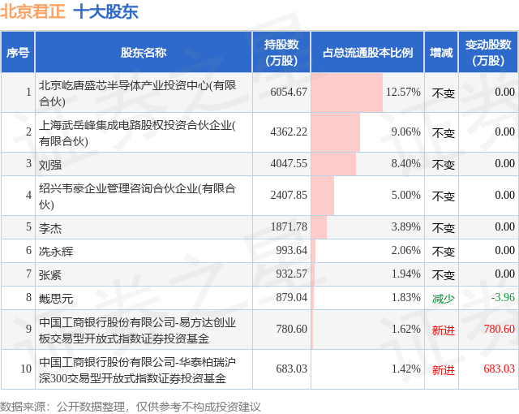Image resolution: width=519 pixels, height=414 pixels.
Task: Click shareholder 易方达创业板交易型开放式指数基金
Action: coord(137,330)
